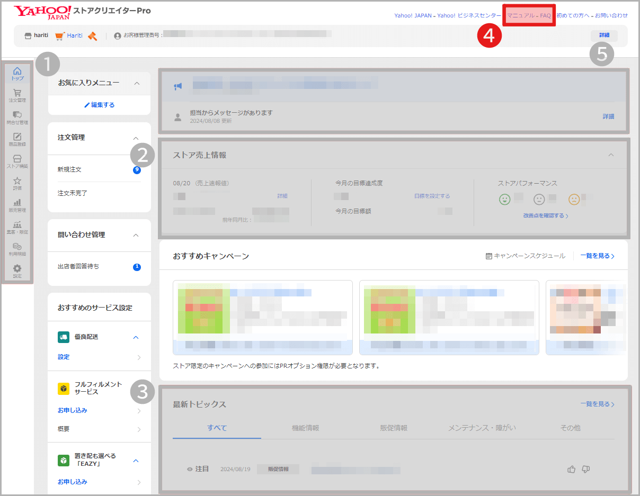Open the arrow beside 概要
Image resolution: width=640 pixels, height=496 pixels.
coord(139,429)
